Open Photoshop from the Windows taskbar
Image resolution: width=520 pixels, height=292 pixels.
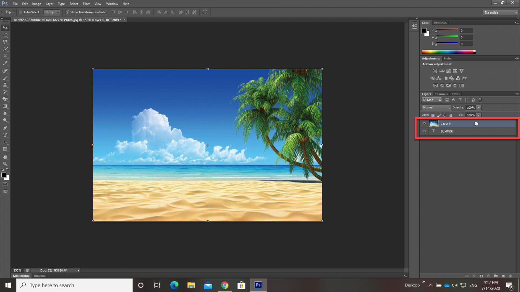[x=258, y=285]
